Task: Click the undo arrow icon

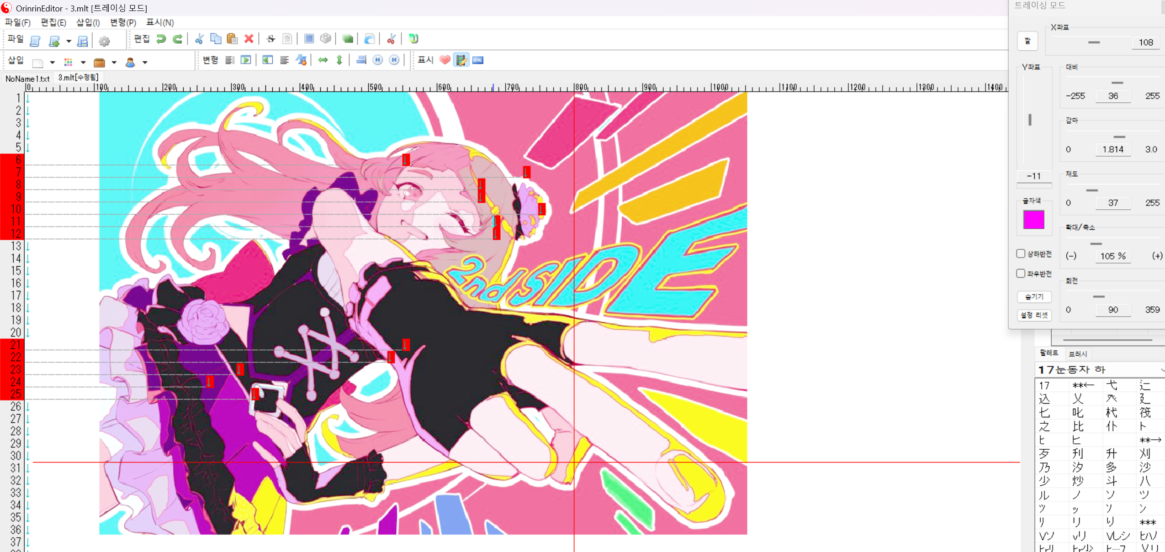Action: pyautogui.click(x=161, y=39)
